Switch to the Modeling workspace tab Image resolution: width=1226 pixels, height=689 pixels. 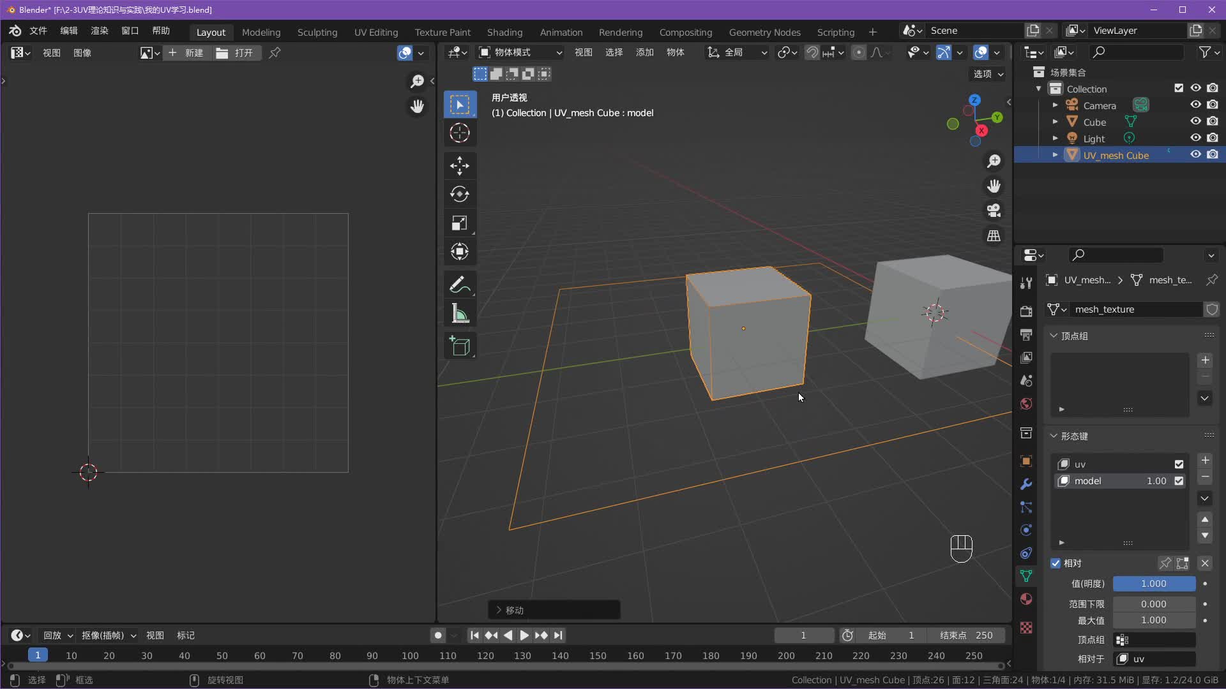coord(261,32)
